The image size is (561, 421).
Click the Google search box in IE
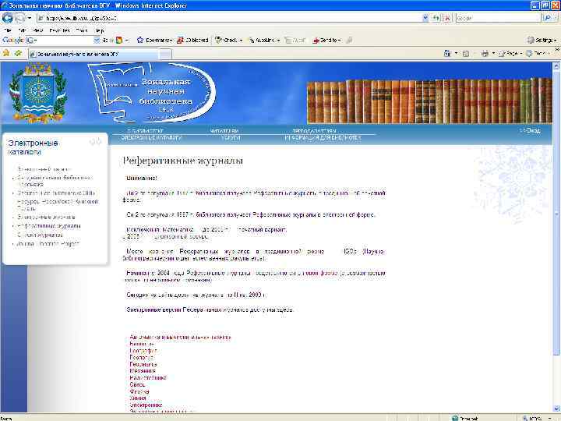pyautogui.click(x=498, y=18)
